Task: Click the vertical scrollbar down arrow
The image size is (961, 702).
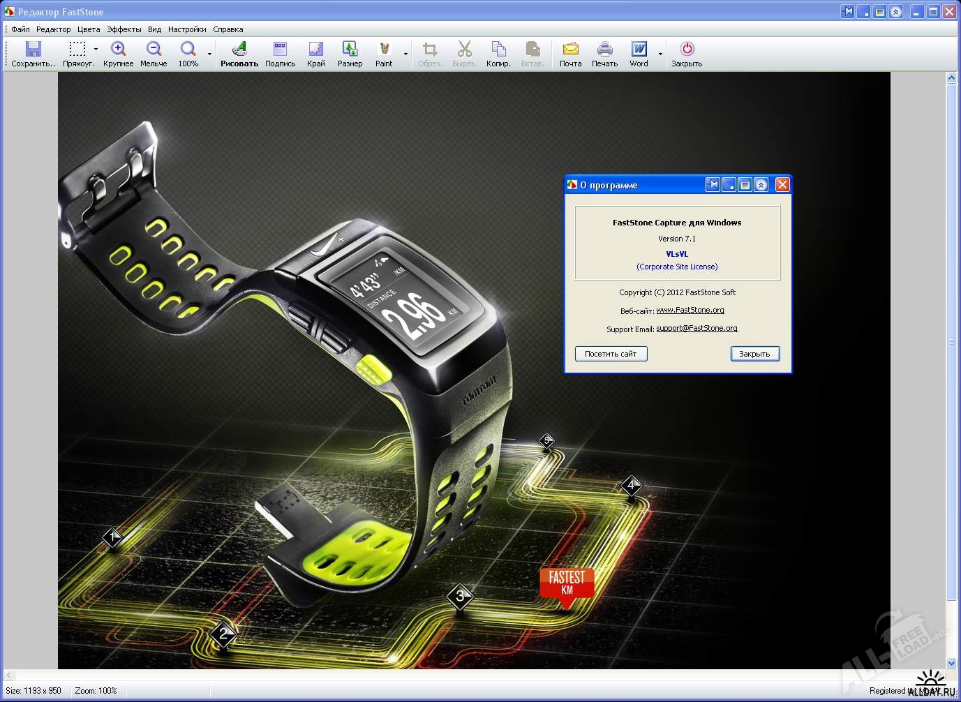Action: (x=951, y=663)
